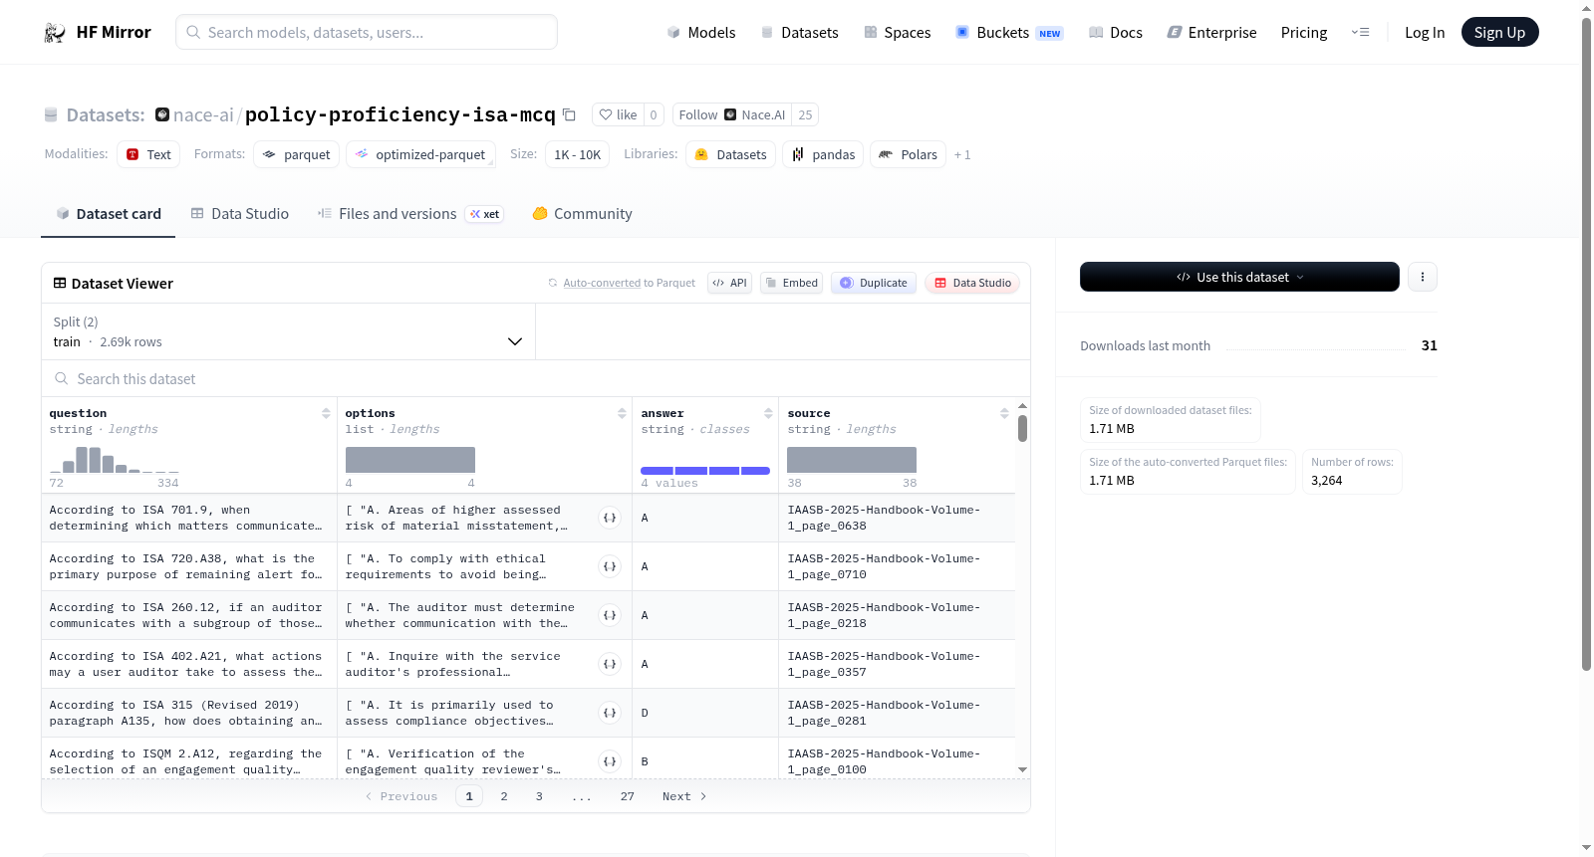Focus the top search models field
Viewport: 1594px width, 857px height.
[367, 32]
